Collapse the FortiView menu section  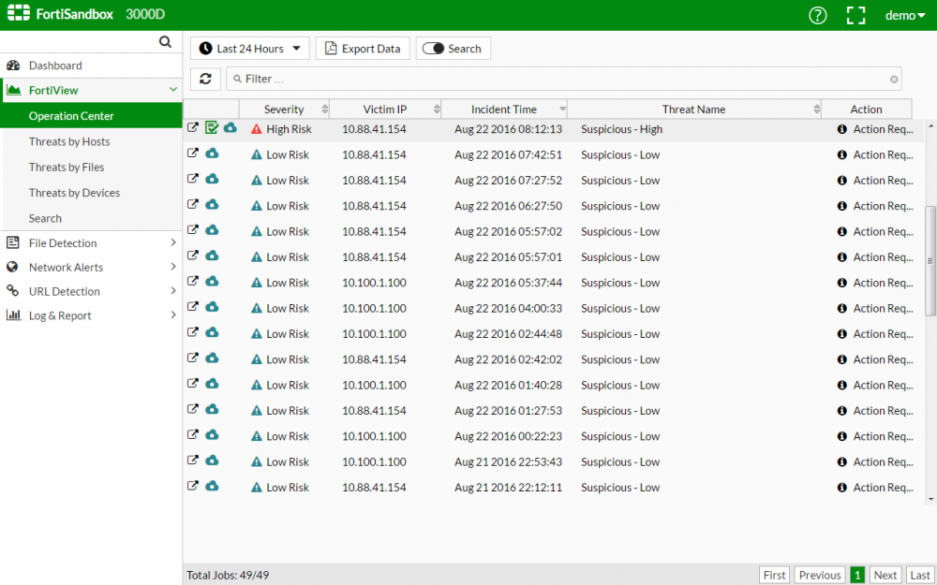coord(173,90)
